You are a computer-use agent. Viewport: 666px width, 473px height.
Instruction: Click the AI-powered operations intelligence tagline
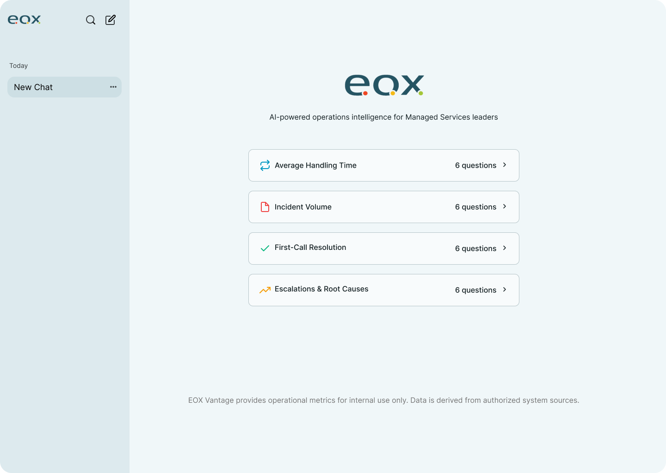(384, 117)
